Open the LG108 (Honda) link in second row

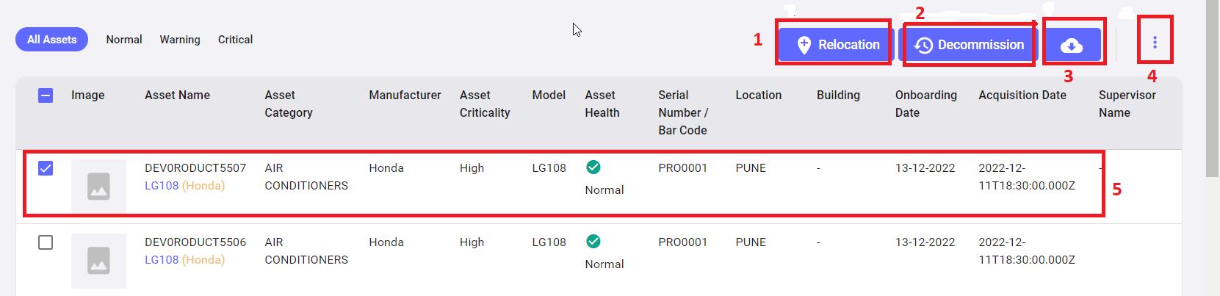pyautogui.click(x=184, y=260)
